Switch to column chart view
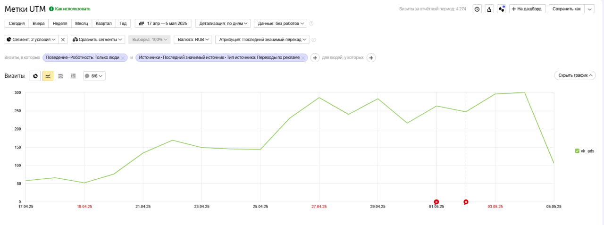Viewport: 604px width, 225px height. (x=73, y=75)
